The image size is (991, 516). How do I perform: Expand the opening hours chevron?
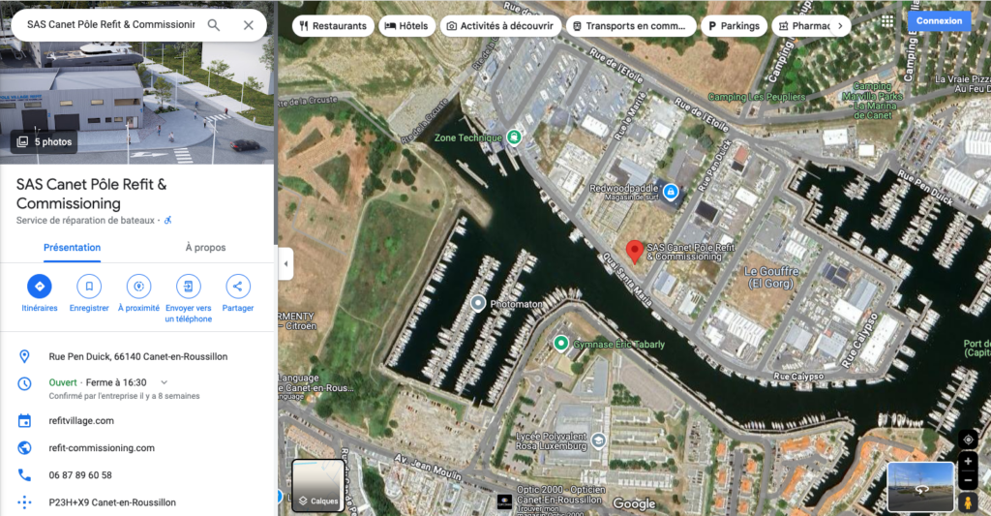pos(165,382)
